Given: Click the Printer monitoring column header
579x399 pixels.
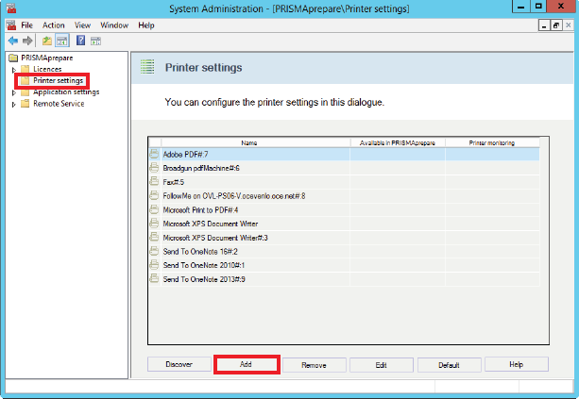Looking at the screenshot, I should (x=492, y=142).
